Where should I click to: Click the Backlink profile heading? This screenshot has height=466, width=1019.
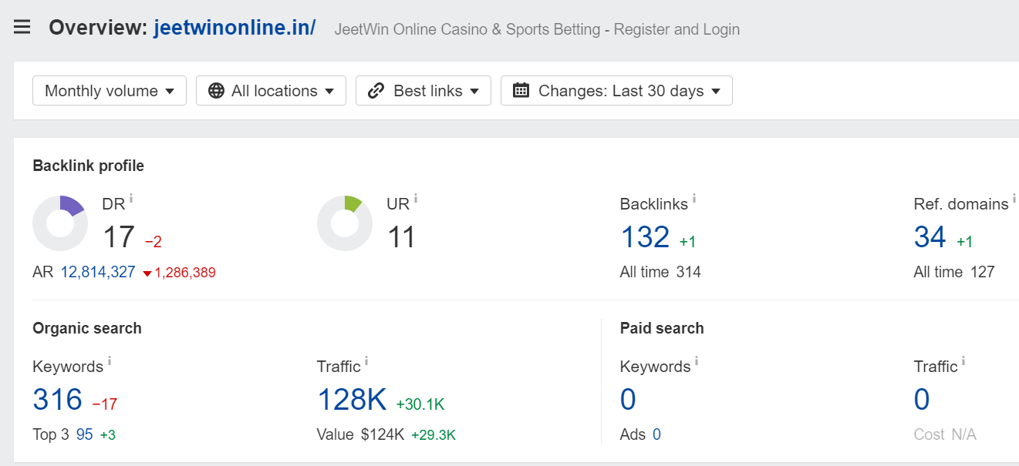88,166
